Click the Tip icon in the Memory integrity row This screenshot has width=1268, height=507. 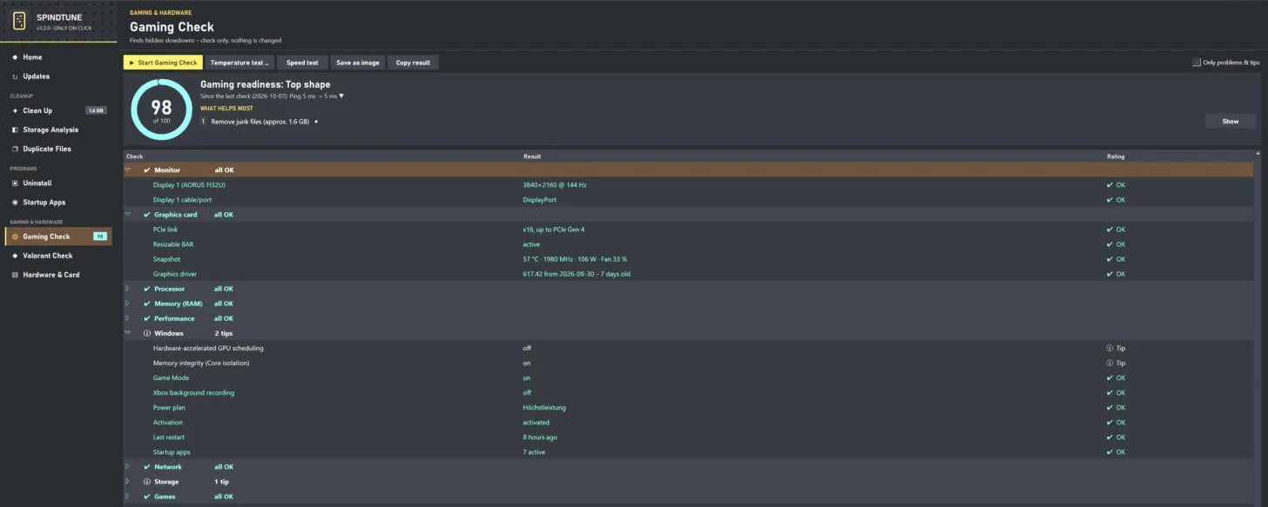pos(1109,363)
